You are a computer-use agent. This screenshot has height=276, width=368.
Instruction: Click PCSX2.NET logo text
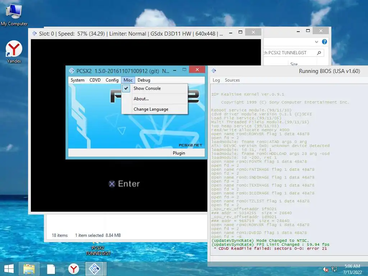click(x=190, y=145)
